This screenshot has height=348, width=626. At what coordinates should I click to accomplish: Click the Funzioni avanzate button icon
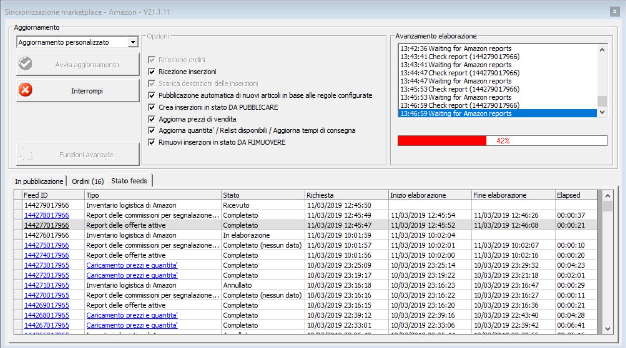pyautogui.click(x=24, y=155)
